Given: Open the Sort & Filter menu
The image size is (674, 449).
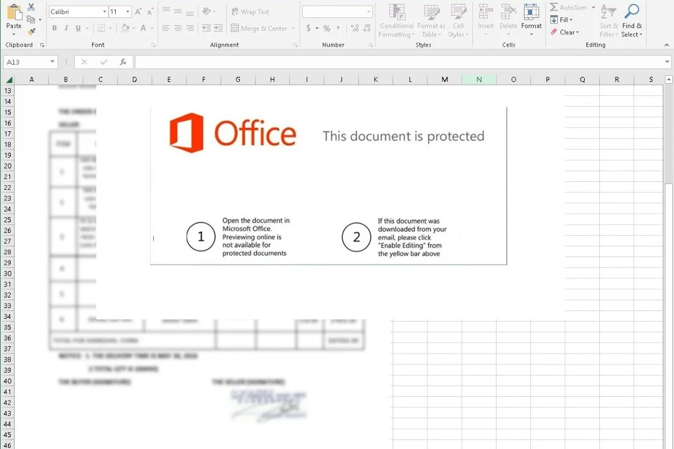Looking at the screenshot, I should coord(609,21).
